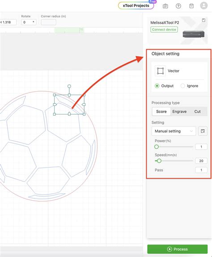The image size is (212, 257).
Task: Click the Speed value field showing 20
Action: [201, 161]
